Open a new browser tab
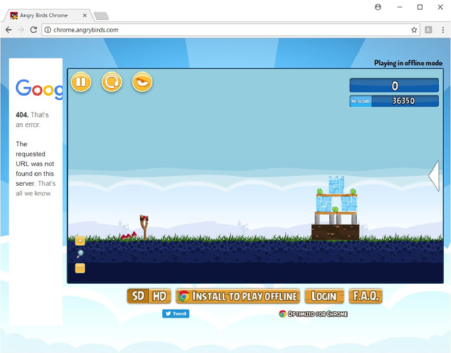The height and width of the screenshot is (353, 451). tap(101, 16)
